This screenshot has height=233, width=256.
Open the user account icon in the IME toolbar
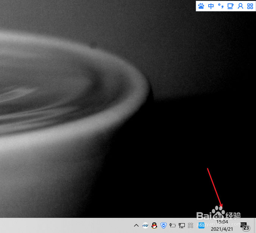pyautogui.click(x=240, y=6)
